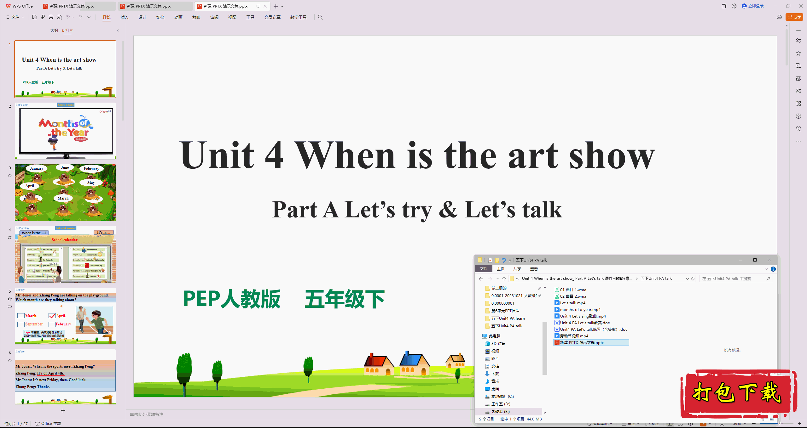807x428 pixels.
Task: Click the cloud sync icon near Share
Action: click(779, 17)
